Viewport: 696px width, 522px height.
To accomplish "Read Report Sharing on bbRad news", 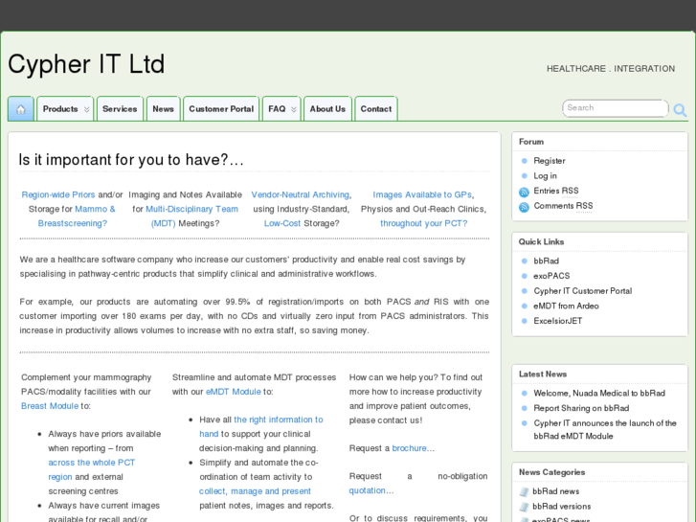I will pyautogui.click(x=581, y=408).
